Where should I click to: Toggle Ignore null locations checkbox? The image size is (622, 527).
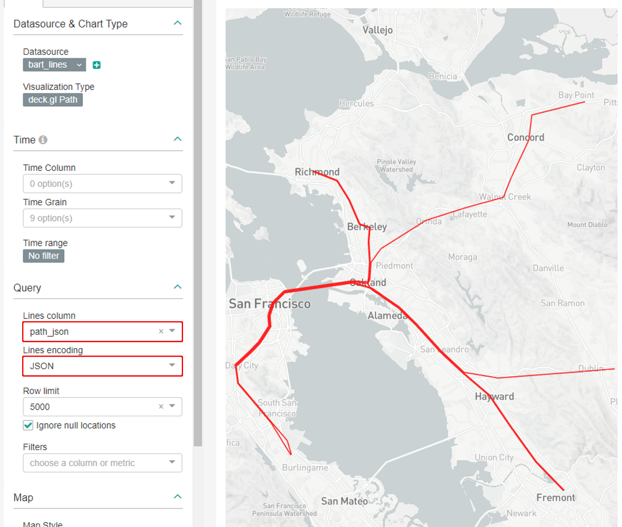click(28, 426)
